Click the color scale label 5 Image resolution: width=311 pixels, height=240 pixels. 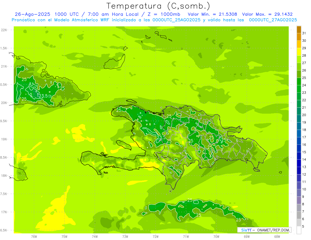coord(303,227)
